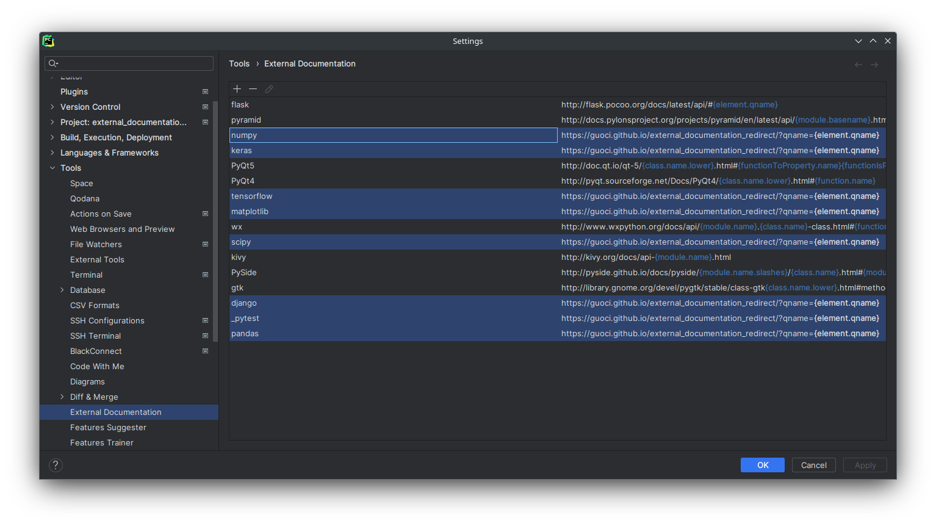Select the gtk module row
The height and width of the screenshot is (526, 936).
558,288
